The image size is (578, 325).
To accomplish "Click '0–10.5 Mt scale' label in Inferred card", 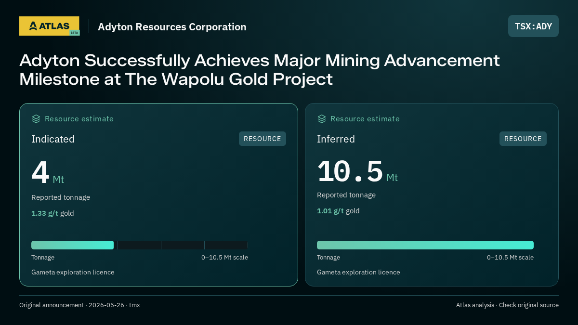I will pos(510,258).
